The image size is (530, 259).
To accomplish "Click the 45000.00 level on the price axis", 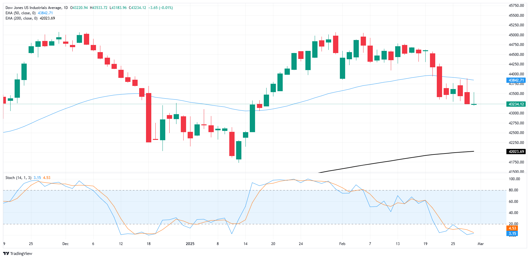I will [x=516, y=35].
